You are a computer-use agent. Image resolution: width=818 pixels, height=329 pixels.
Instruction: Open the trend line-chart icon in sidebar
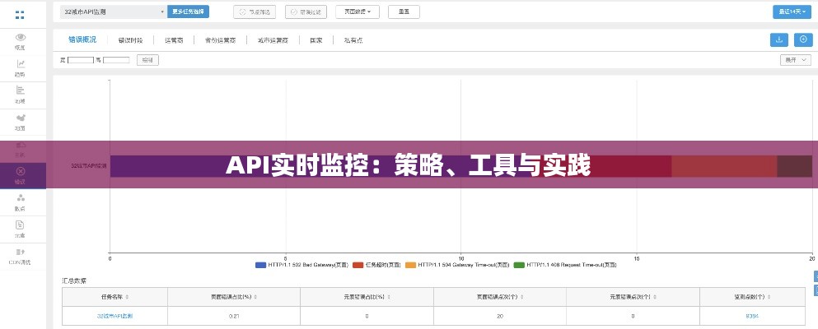(x=21, y=64)
